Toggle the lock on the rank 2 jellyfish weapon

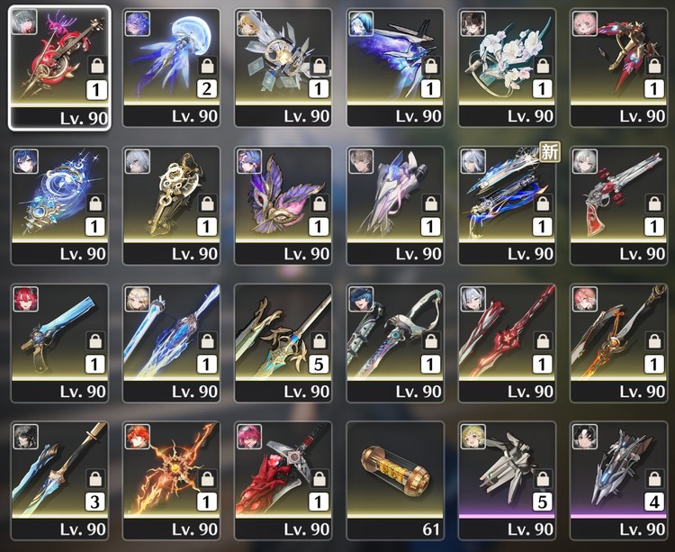coord(207,66)
